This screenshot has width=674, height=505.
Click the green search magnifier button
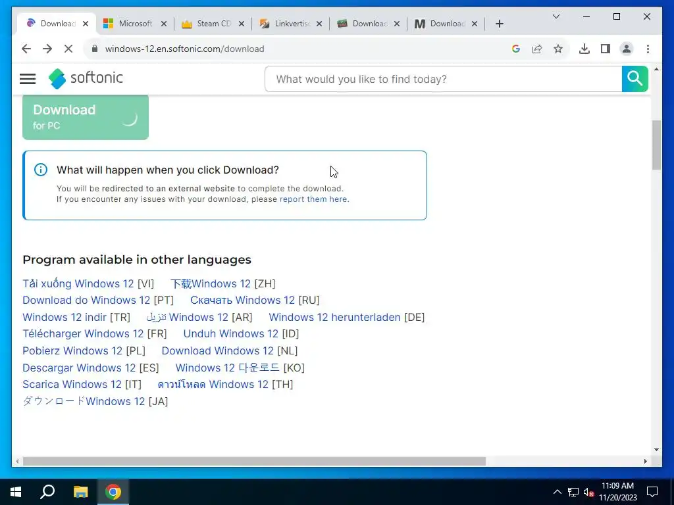pyautogui.click(x=635, y=79)
